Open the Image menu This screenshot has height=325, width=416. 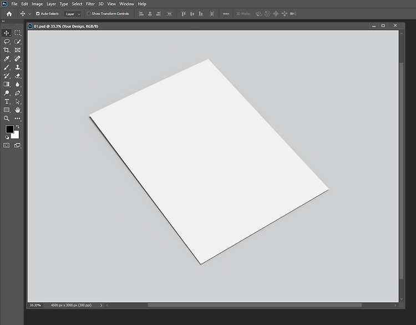point(37,4)
